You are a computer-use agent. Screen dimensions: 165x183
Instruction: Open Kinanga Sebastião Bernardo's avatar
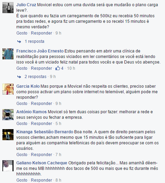coord(8,135)
